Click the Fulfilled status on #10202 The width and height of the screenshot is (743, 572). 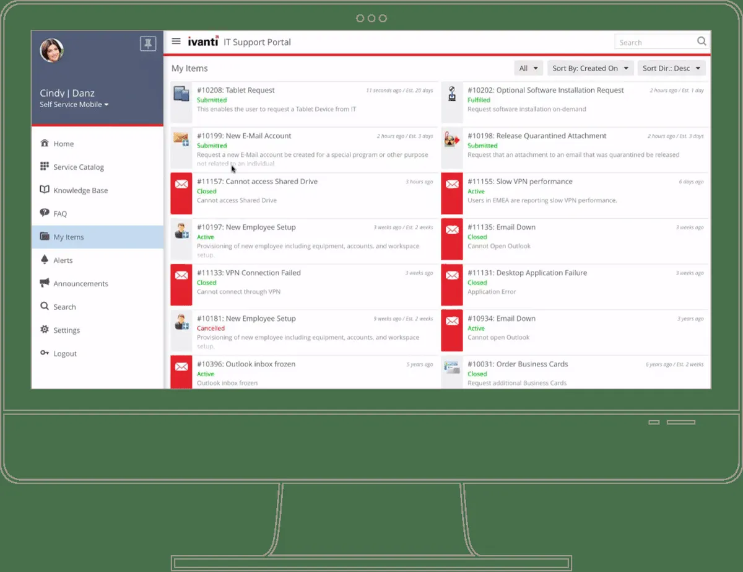pyautogui.click(x=479, y=100)
